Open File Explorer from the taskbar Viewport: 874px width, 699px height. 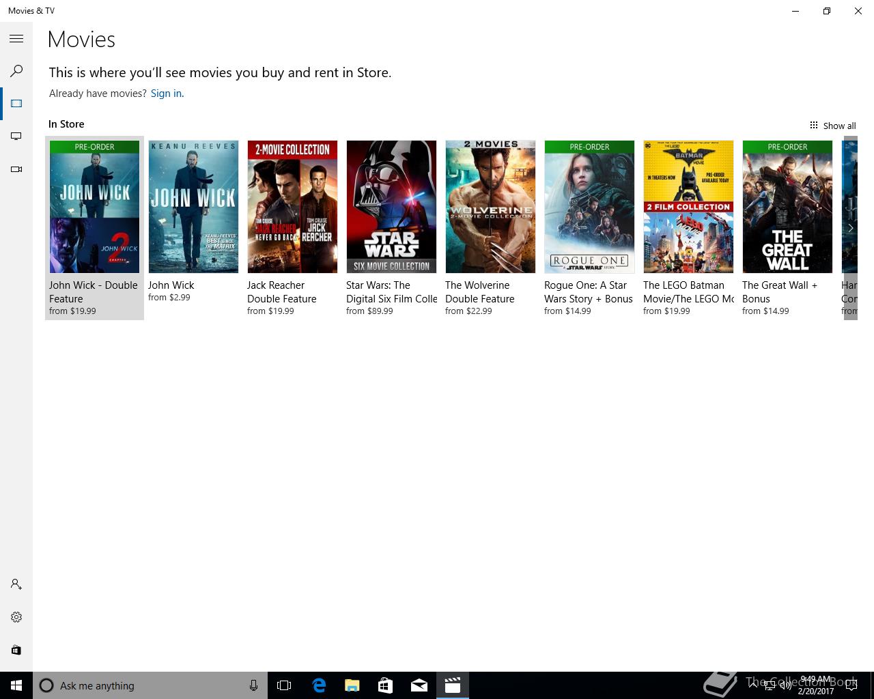(x=352, y=685)
